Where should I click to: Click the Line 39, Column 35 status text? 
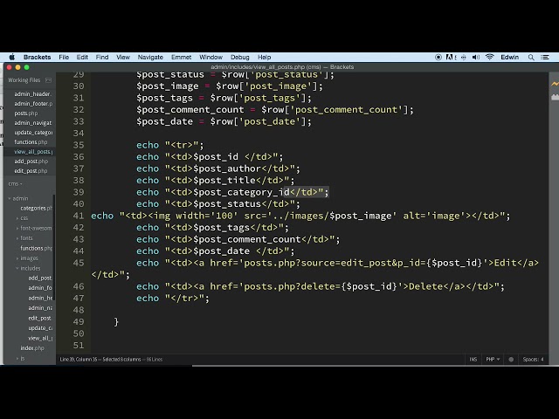pyautogui.click(x=79, y=359)
